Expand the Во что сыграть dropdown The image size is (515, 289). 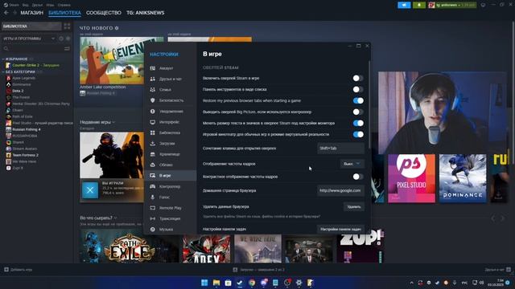click(x=115, y=218)
